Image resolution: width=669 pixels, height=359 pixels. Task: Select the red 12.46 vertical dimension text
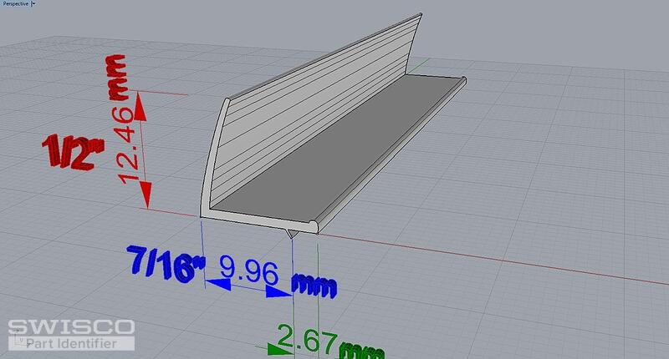128,144
